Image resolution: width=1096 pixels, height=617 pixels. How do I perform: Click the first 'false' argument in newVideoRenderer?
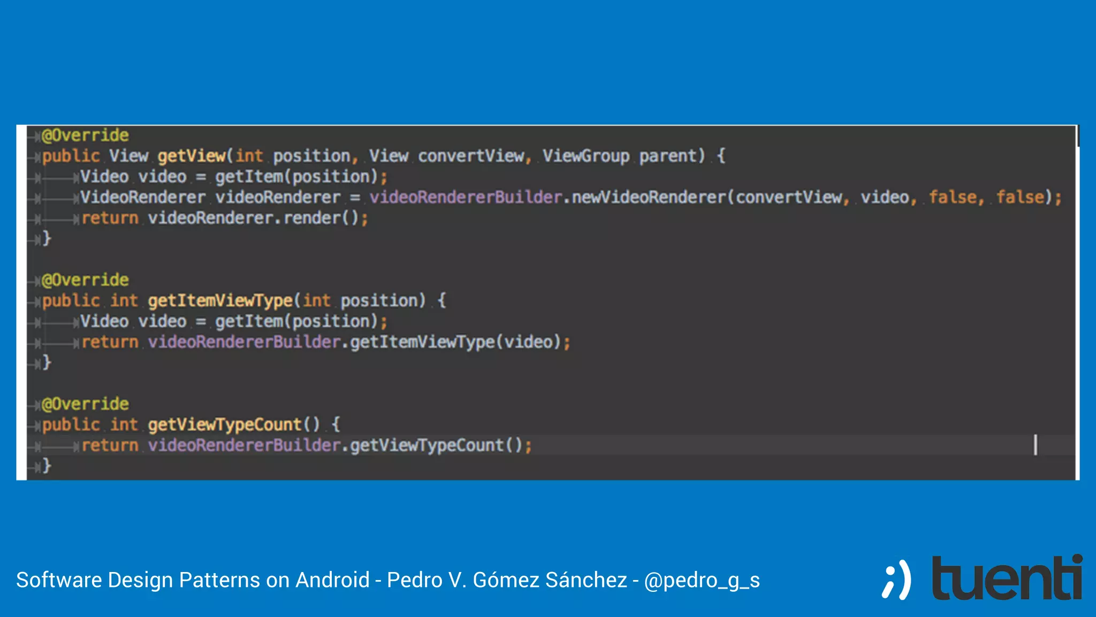click(953, 197)
